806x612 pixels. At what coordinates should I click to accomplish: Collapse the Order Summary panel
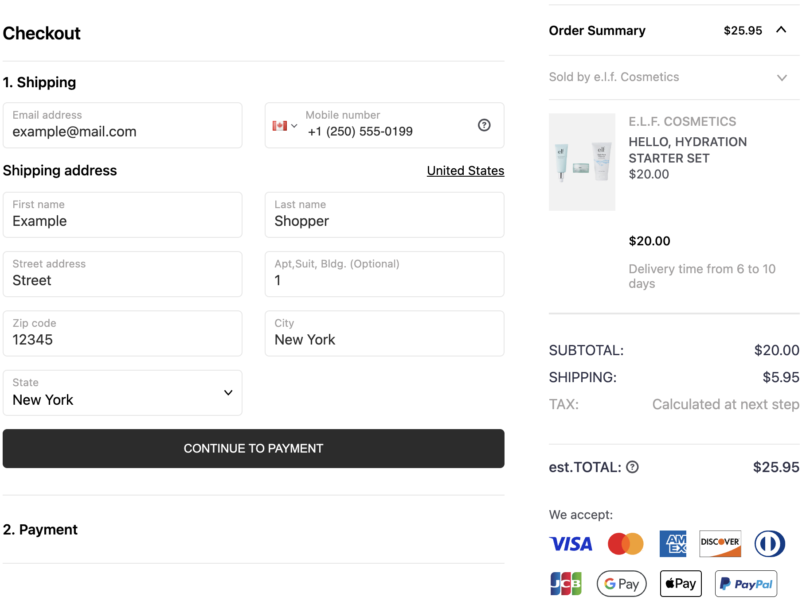click(781, 30)
